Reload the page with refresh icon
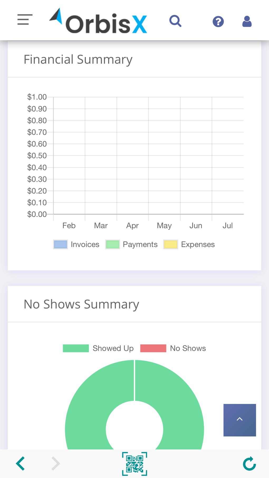The image size is (269, 478). coord(249,463)
